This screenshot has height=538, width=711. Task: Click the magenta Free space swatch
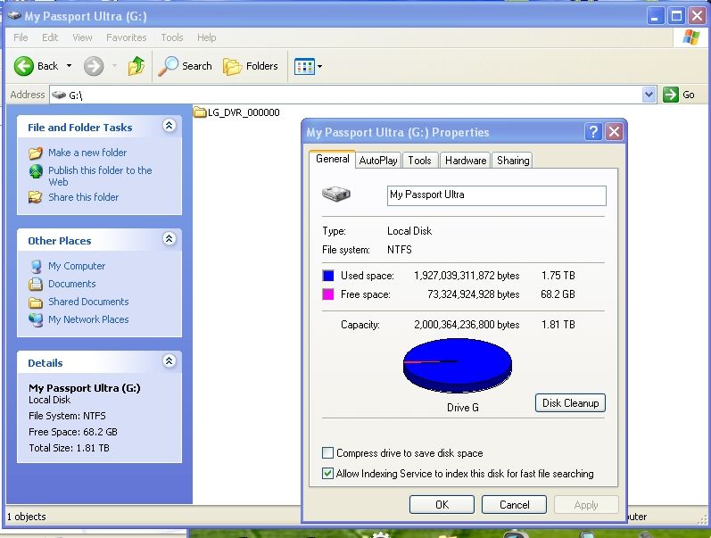point(327,294)
